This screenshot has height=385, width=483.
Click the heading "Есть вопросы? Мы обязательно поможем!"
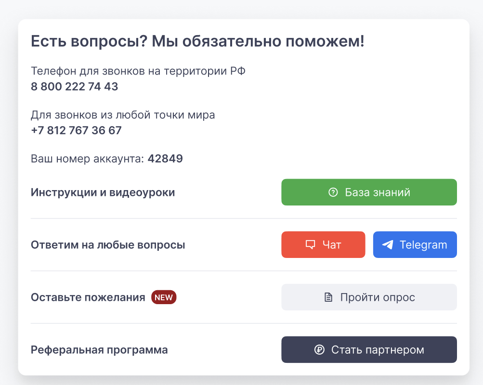pos(197,41)
